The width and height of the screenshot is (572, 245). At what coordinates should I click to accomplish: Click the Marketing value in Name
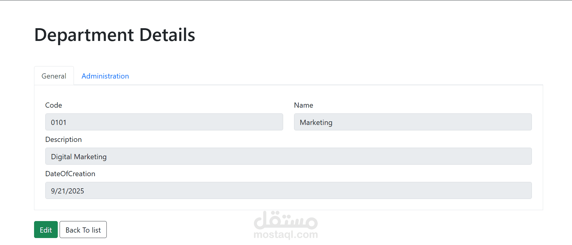pos(316,122)
